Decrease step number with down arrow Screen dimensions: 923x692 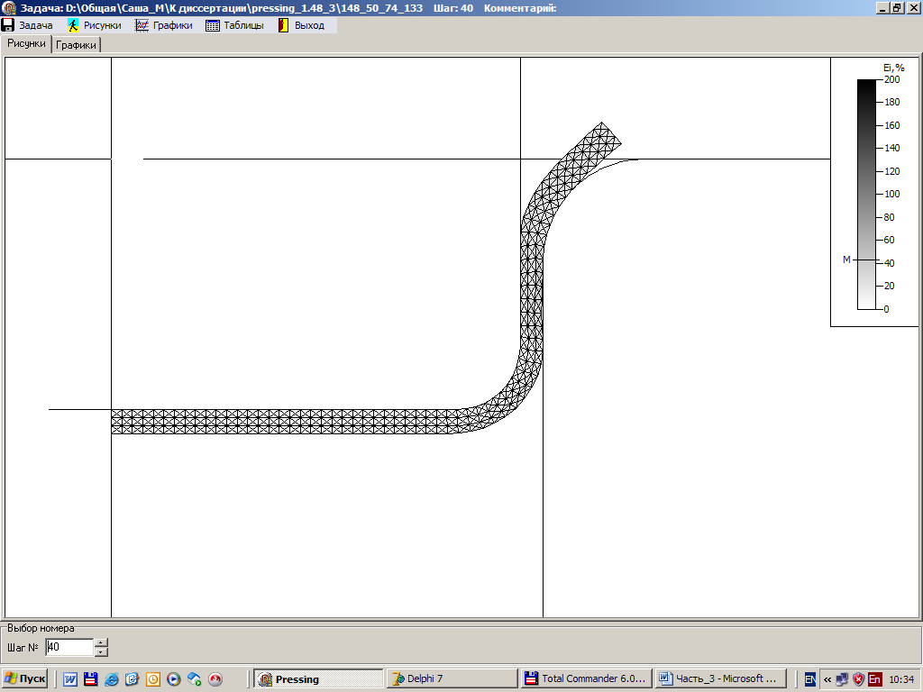click(101, 651)
